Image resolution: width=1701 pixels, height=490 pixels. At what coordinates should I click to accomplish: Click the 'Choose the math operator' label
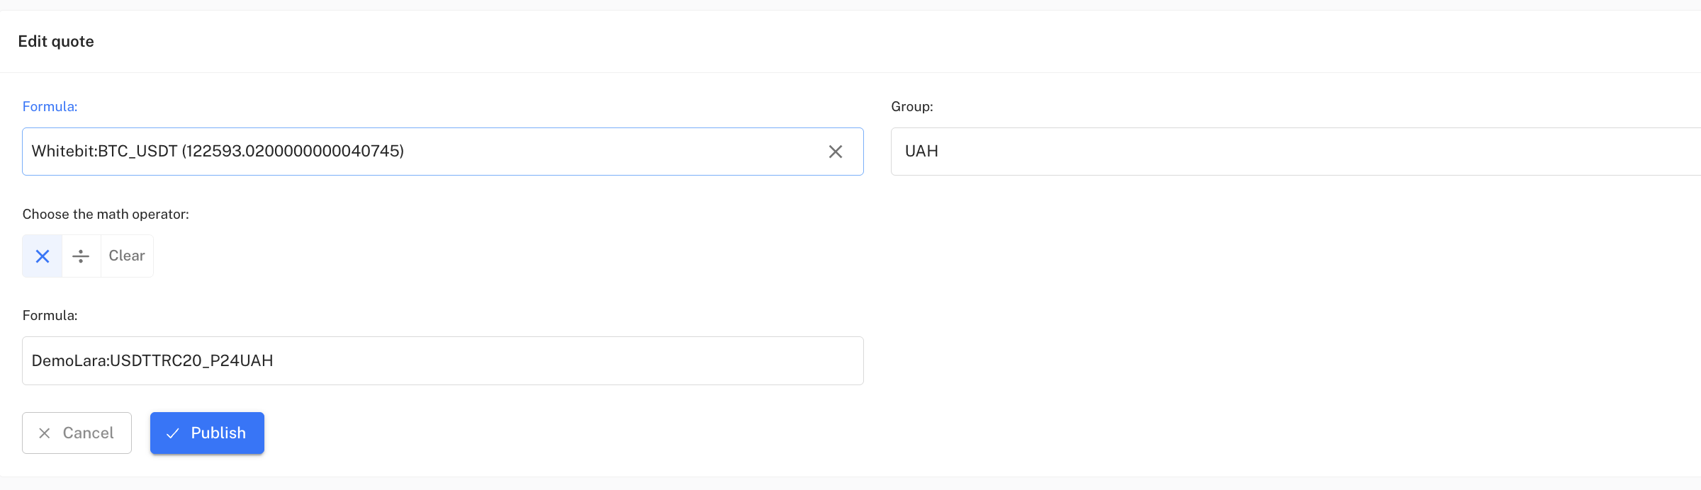(x=106, y=215)
